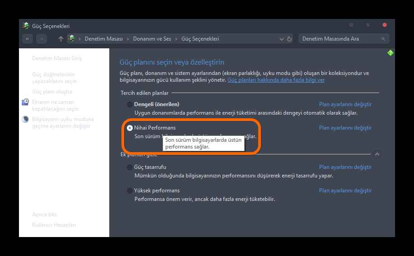Expand chevron before Denetim Masası breadcrumb

coord(79,39)
